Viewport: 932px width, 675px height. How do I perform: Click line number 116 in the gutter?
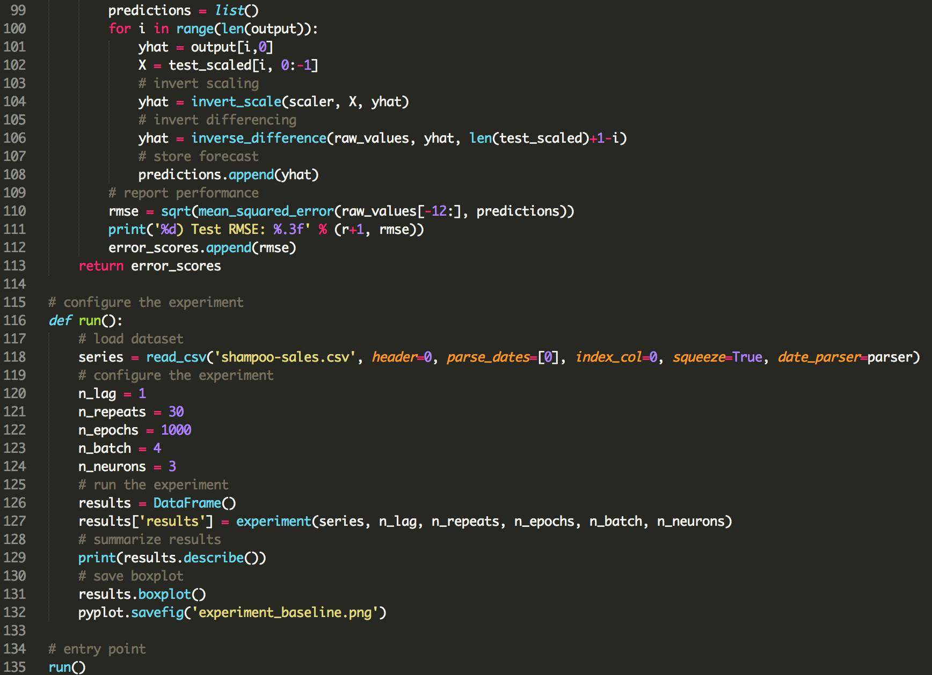tap(14, 320)
